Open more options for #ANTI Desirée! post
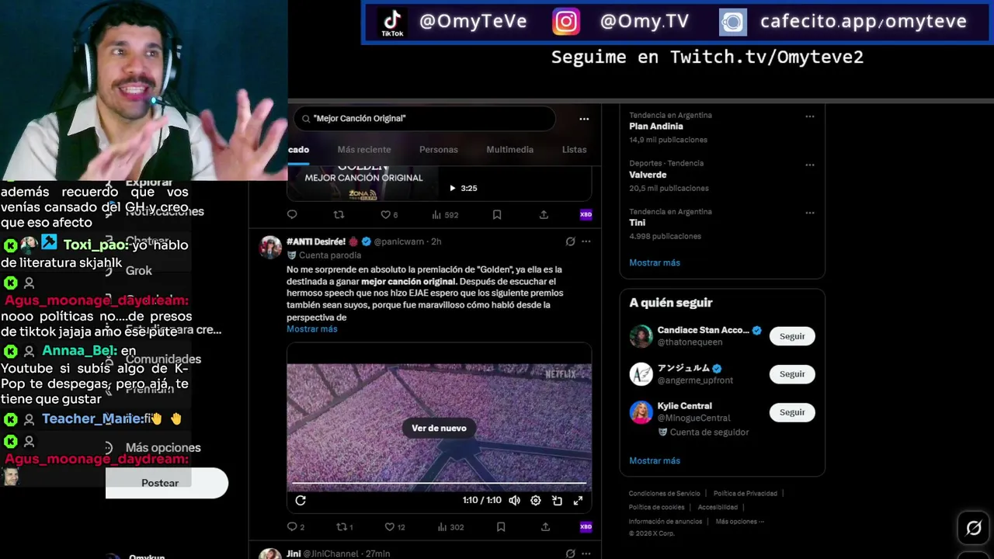 pos(586,241)
